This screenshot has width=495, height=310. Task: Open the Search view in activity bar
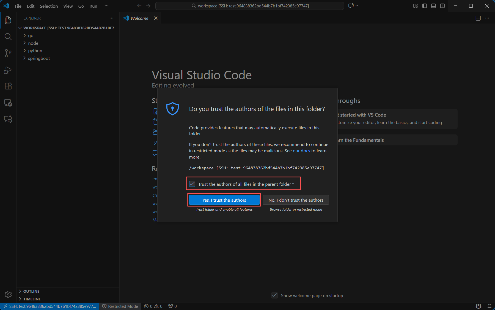click(x=8, y=37)
